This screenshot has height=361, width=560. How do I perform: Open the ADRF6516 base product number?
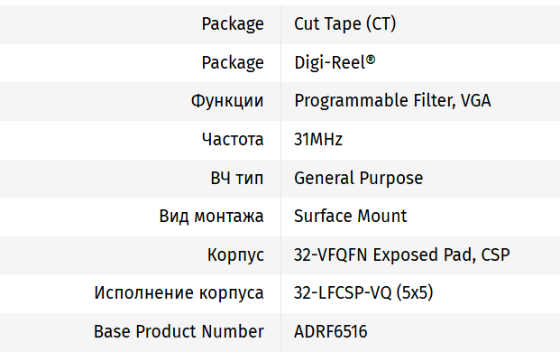pyautogui.click(x=330, y=332)
